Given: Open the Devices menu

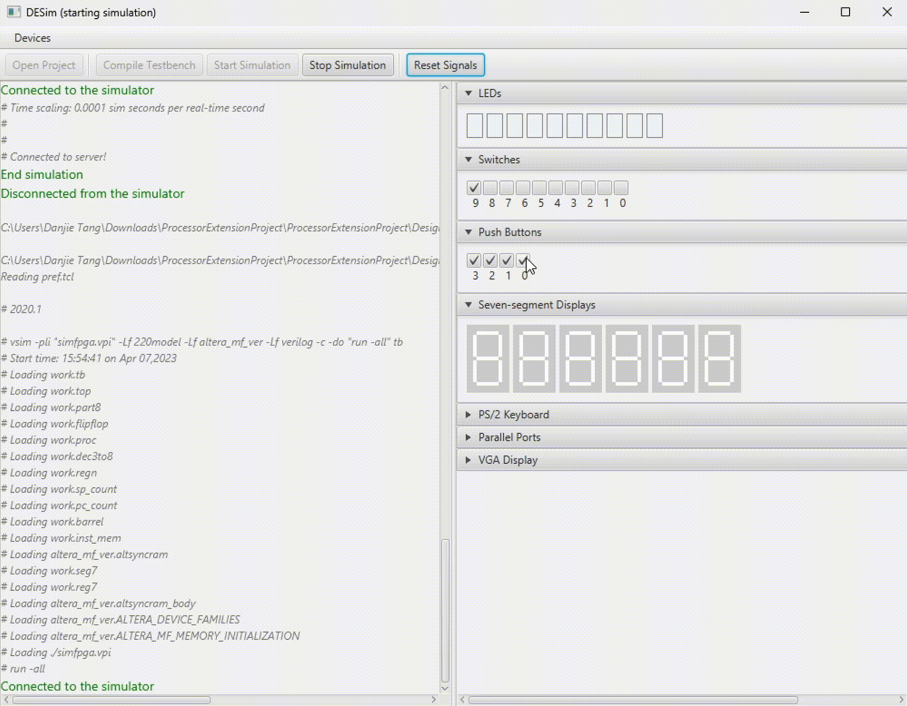Looking at the screenshot, I should click(32, 38).
